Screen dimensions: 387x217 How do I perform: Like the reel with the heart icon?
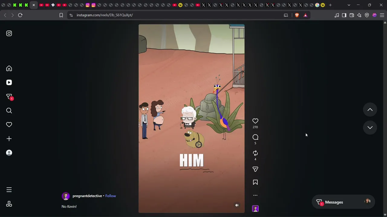[x=255, y=121]
